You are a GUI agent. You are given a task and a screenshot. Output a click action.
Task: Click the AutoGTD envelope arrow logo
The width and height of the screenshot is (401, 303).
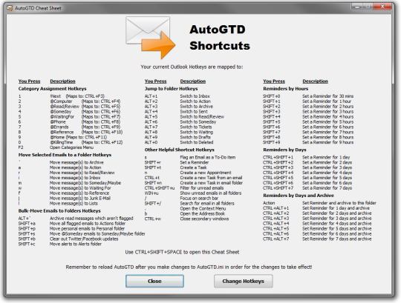click(x=150, y=38)
